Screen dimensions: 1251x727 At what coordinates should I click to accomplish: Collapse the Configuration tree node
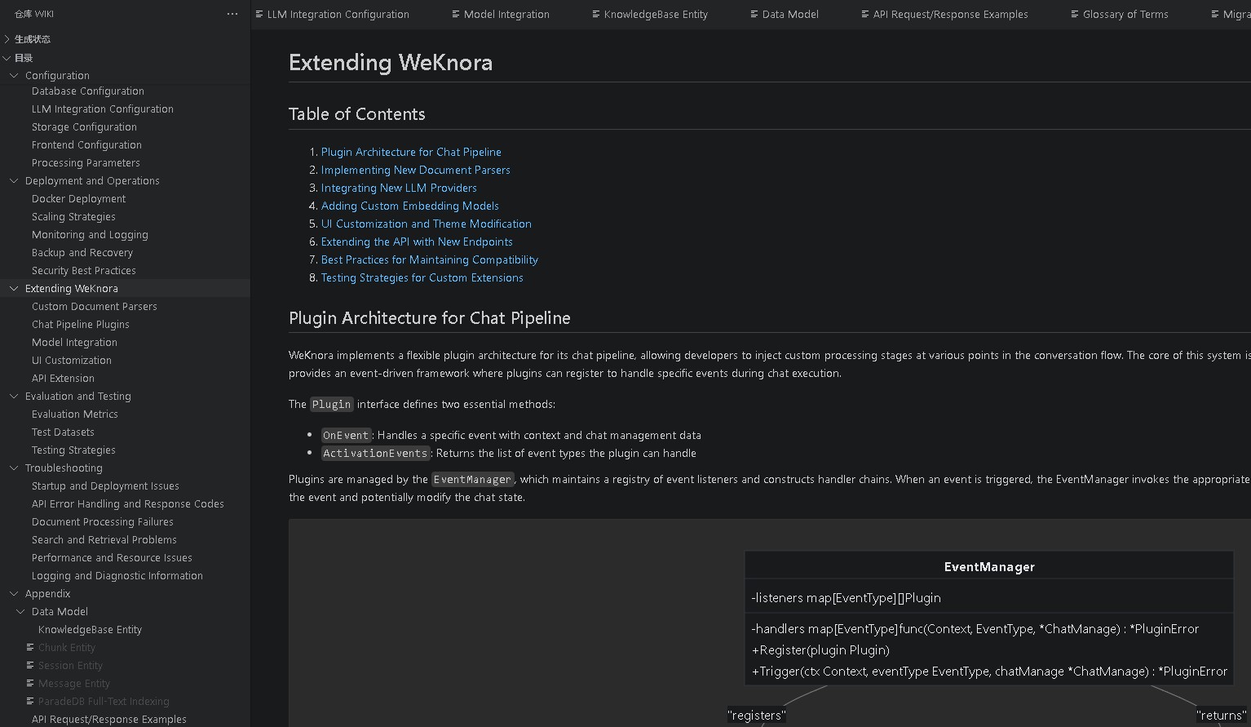[x=14, y=75]
